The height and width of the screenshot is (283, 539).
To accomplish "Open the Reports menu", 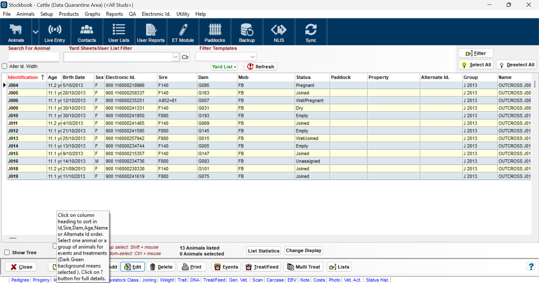I will [x=115, y=14].
